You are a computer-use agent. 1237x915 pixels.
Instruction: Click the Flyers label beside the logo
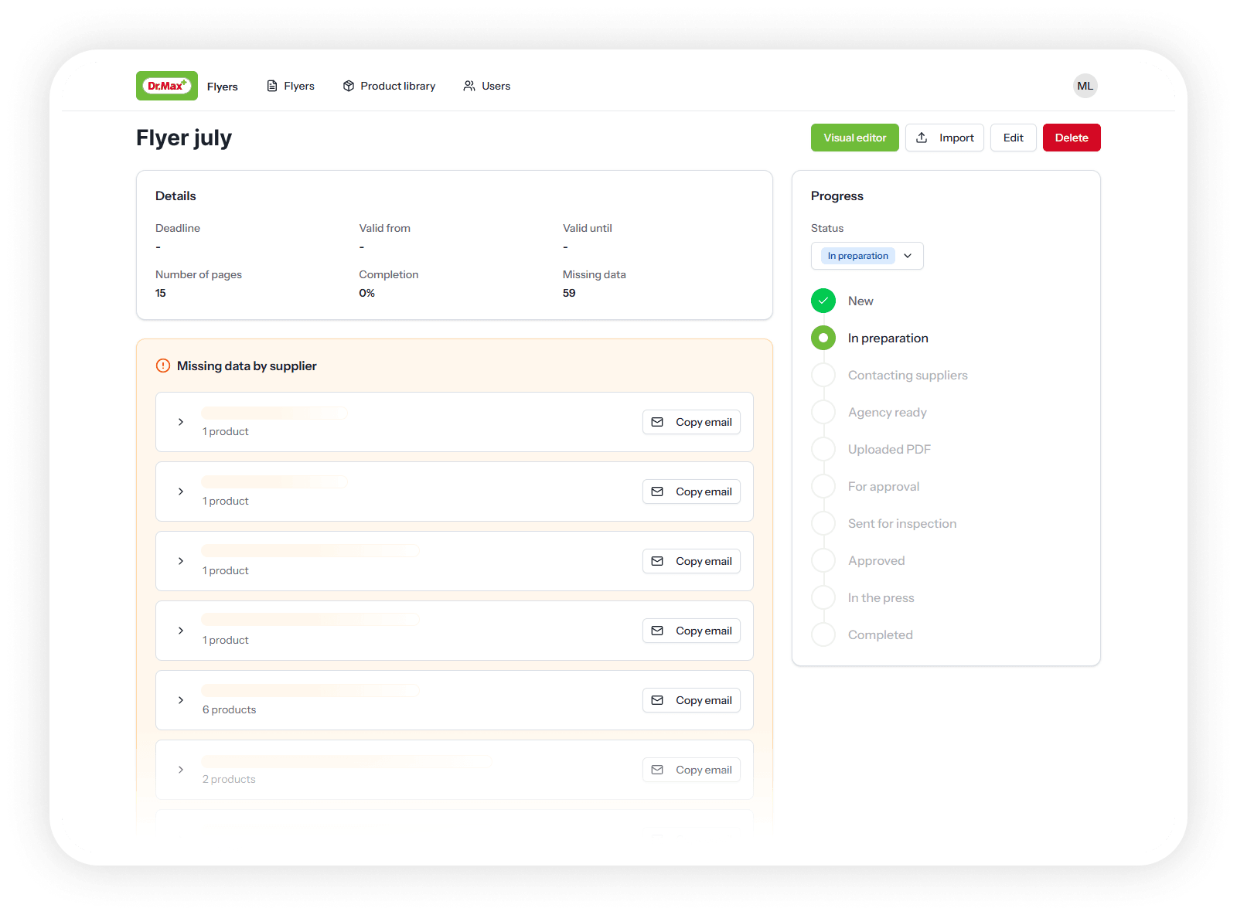(223, 87)
